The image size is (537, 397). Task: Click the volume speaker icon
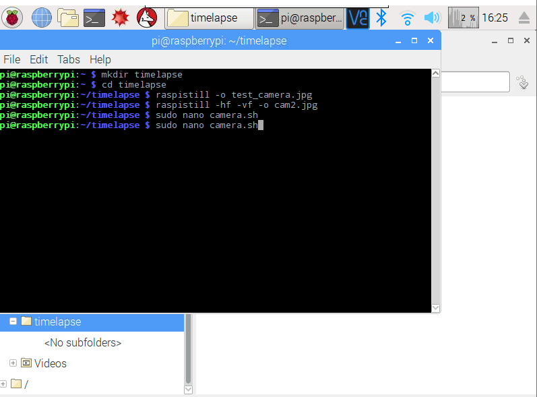[432, 18]
